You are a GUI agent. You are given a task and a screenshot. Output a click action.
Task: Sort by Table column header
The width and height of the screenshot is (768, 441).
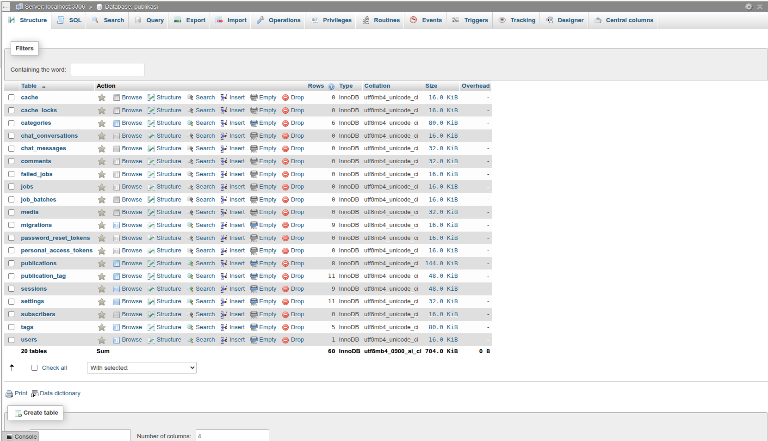pyautogui.click(x=29, y=86)
